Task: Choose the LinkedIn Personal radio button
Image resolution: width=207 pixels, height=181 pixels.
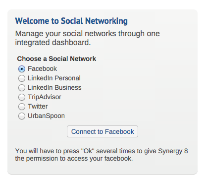Action: pos(22,78)
